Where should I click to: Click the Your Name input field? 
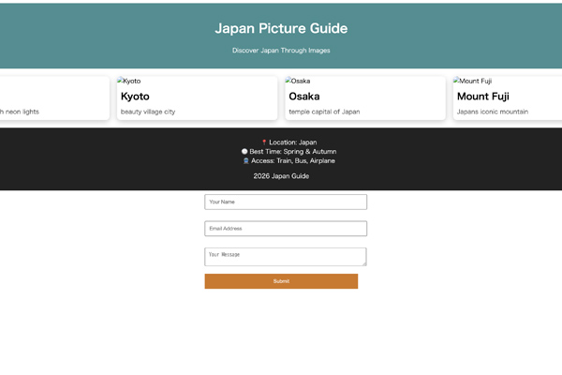point(286,202)
